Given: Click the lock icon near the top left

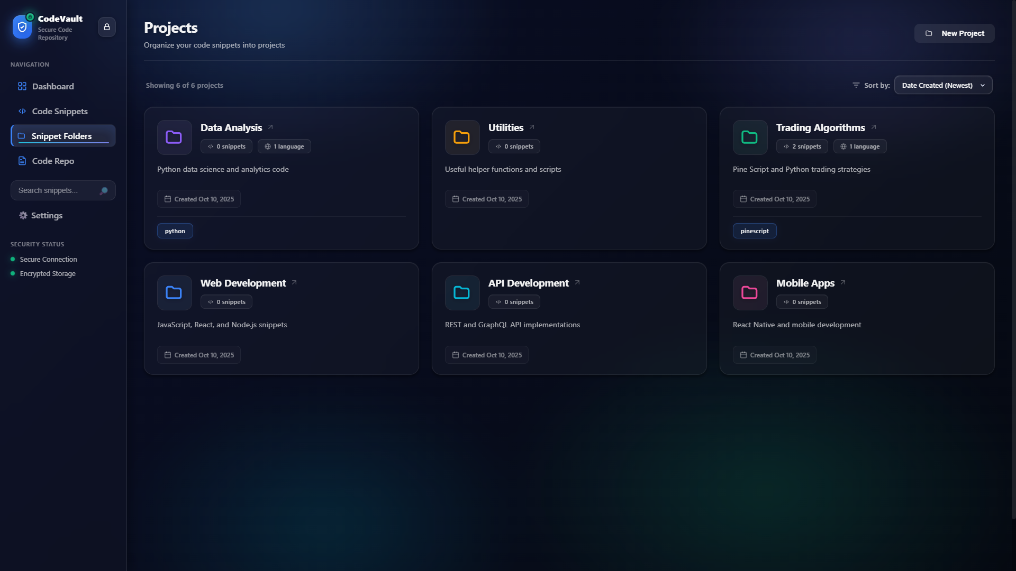Looking at the screenshot, I should (x=107, y=26).
